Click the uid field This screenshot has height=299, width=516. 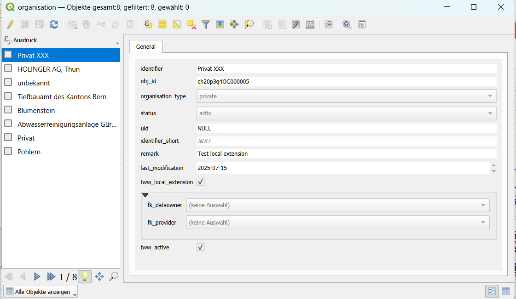(x=347, y=128)
